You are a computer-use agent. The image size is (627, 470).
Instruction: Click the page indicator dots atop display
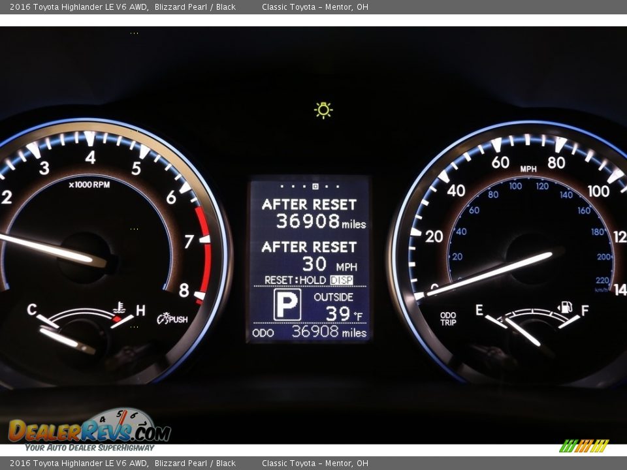point(309,186)
